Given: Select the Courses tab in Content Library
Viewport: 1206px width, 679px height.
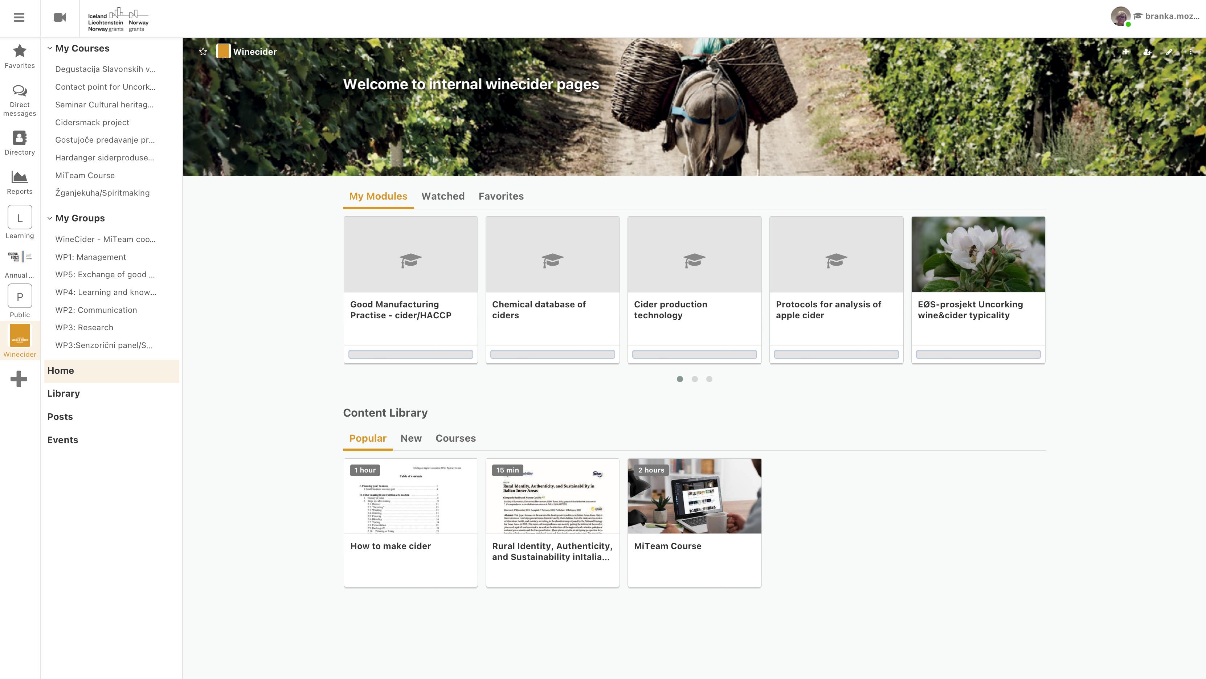Looking at the screenshot, I should 455,438.
